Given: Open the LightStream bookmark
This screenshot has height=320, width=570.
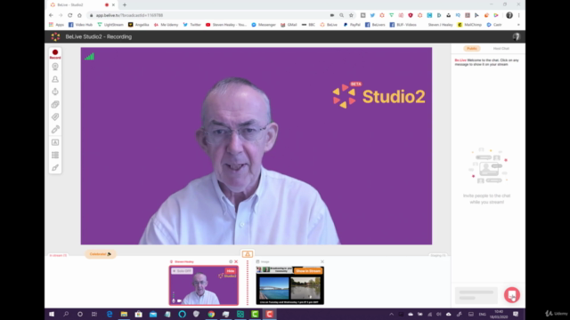Looking at the screenshot, I should point(110,25).
